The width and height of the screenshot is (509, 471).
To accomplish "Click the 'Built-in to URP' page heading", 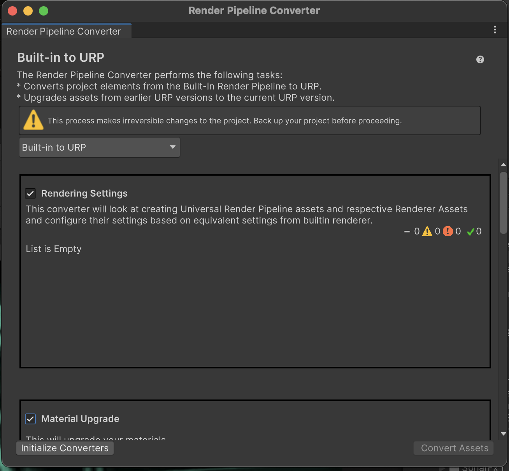I will point(61,58).
